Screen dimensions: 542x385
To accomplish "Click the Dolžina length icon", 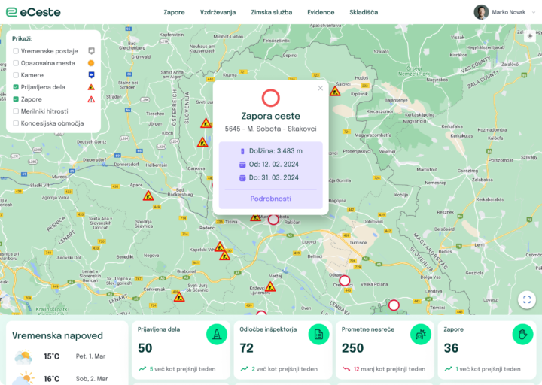I will 242,151.
